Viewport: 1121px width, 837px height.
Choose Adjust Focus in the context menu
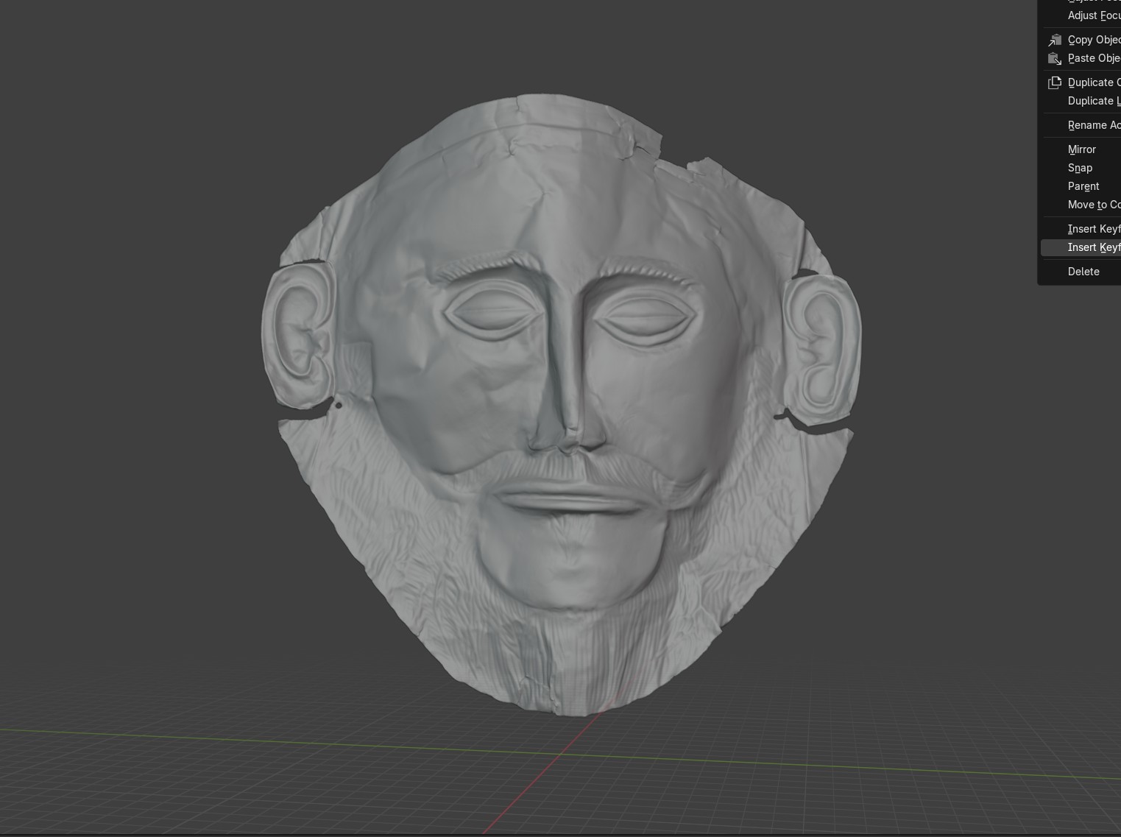pyautogui.click(x=1094, y=15)
